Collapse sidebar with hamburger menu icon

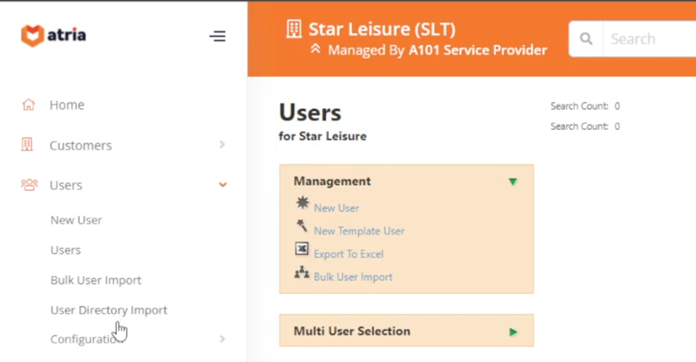(x=218, y=36)
